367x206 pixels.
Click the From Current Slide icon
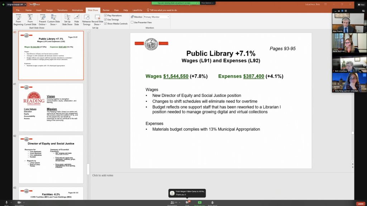(30, 17)
